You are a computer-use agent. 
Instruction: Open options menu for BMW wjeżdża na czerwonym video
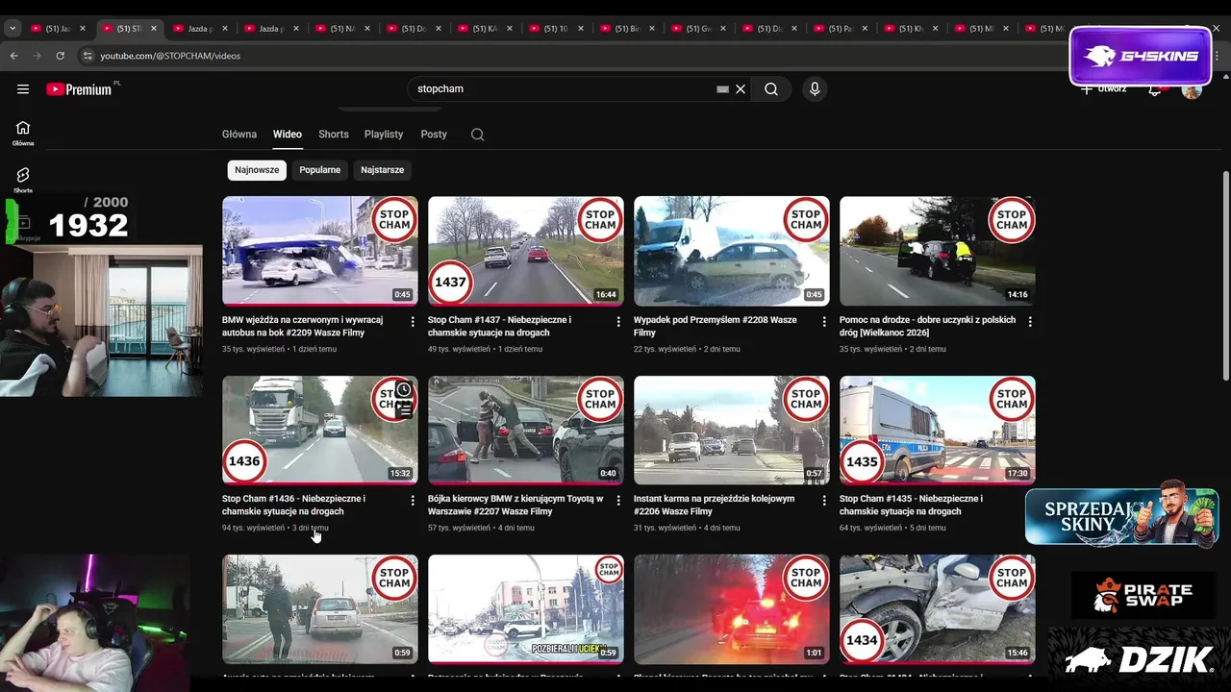pos(413,322)
